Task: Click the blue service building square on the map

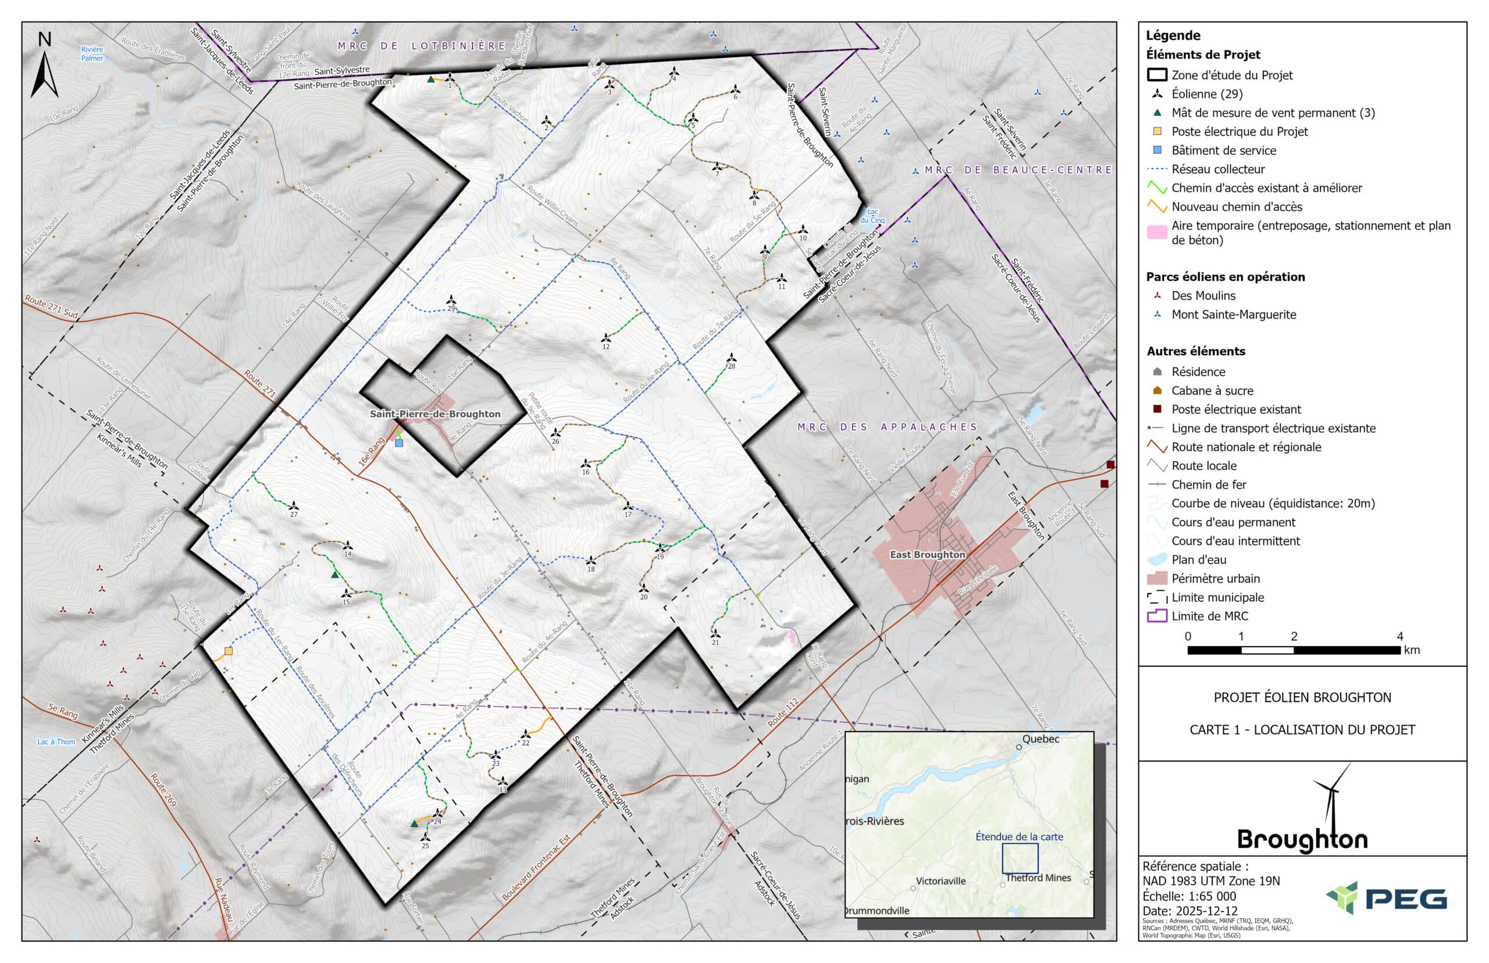Action: point(399,443)
